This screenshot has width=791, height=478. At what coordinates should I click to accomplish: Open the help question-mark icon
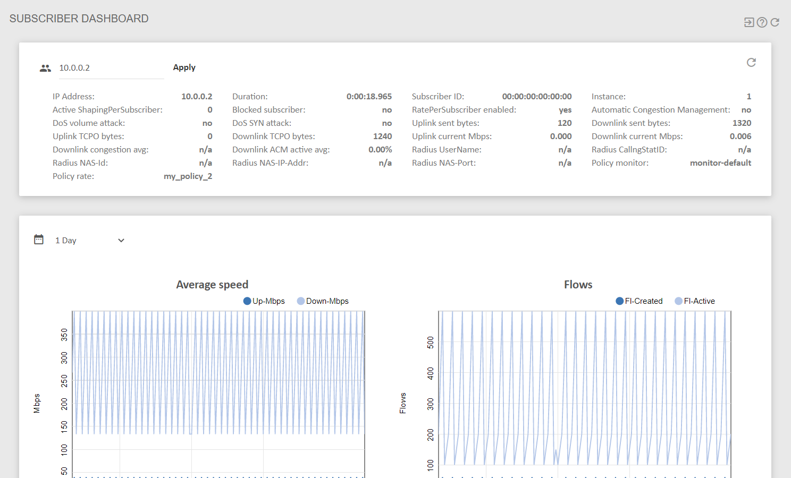click(762, 22)
